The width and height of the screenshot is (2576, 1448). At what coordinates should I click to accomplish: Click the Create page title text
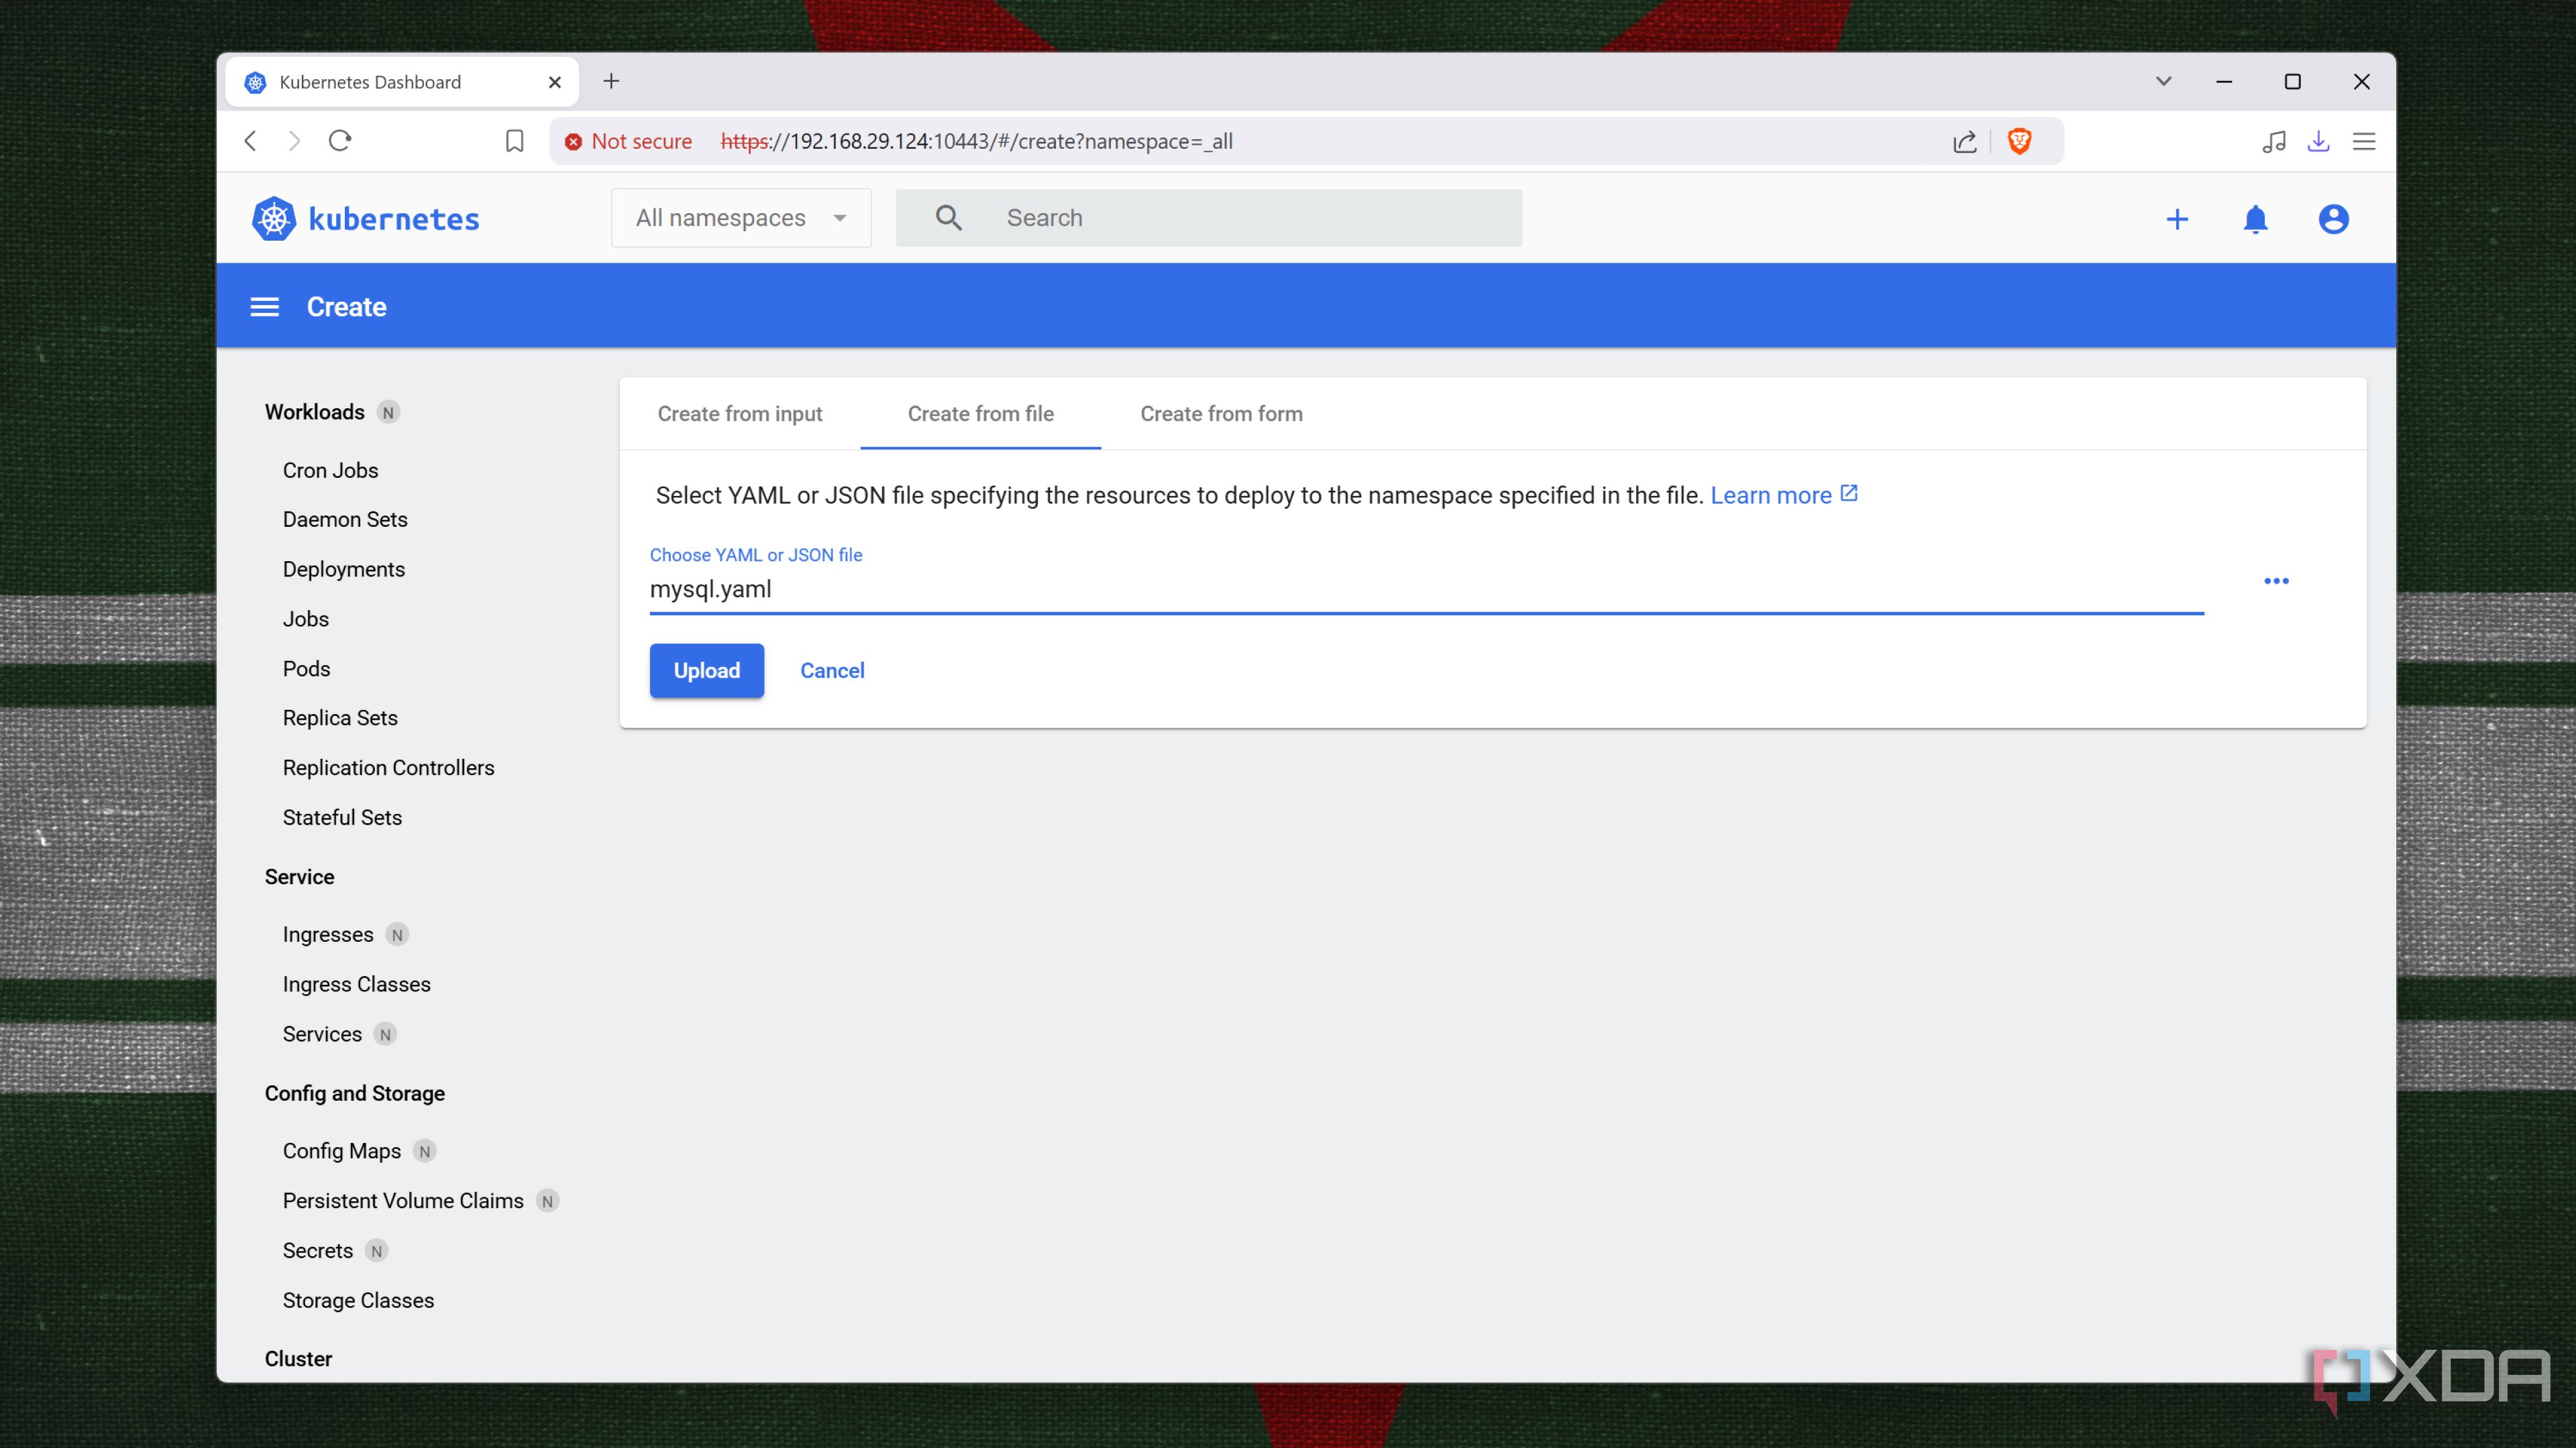coord(346,307)
